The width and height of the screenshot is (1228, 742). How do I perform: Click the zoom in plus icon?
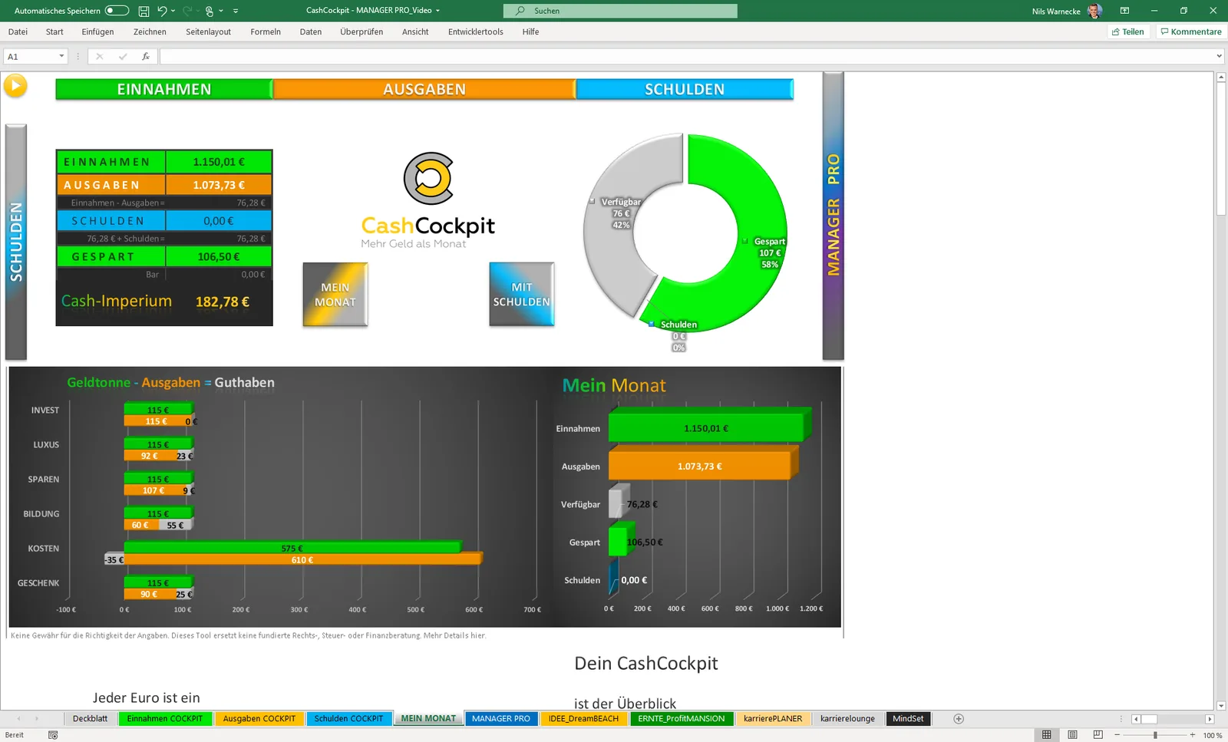click(1193, 735)
